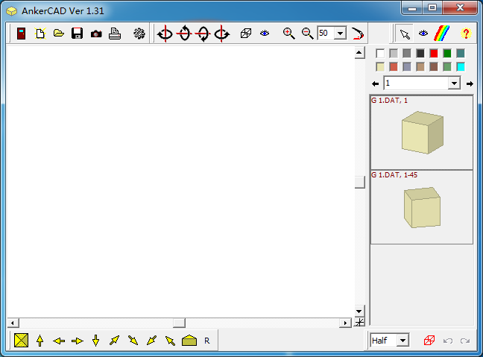The width and height of the screenshot is (483, 357).
Task: Click the yellow down arrow
Action: point(96,341)
